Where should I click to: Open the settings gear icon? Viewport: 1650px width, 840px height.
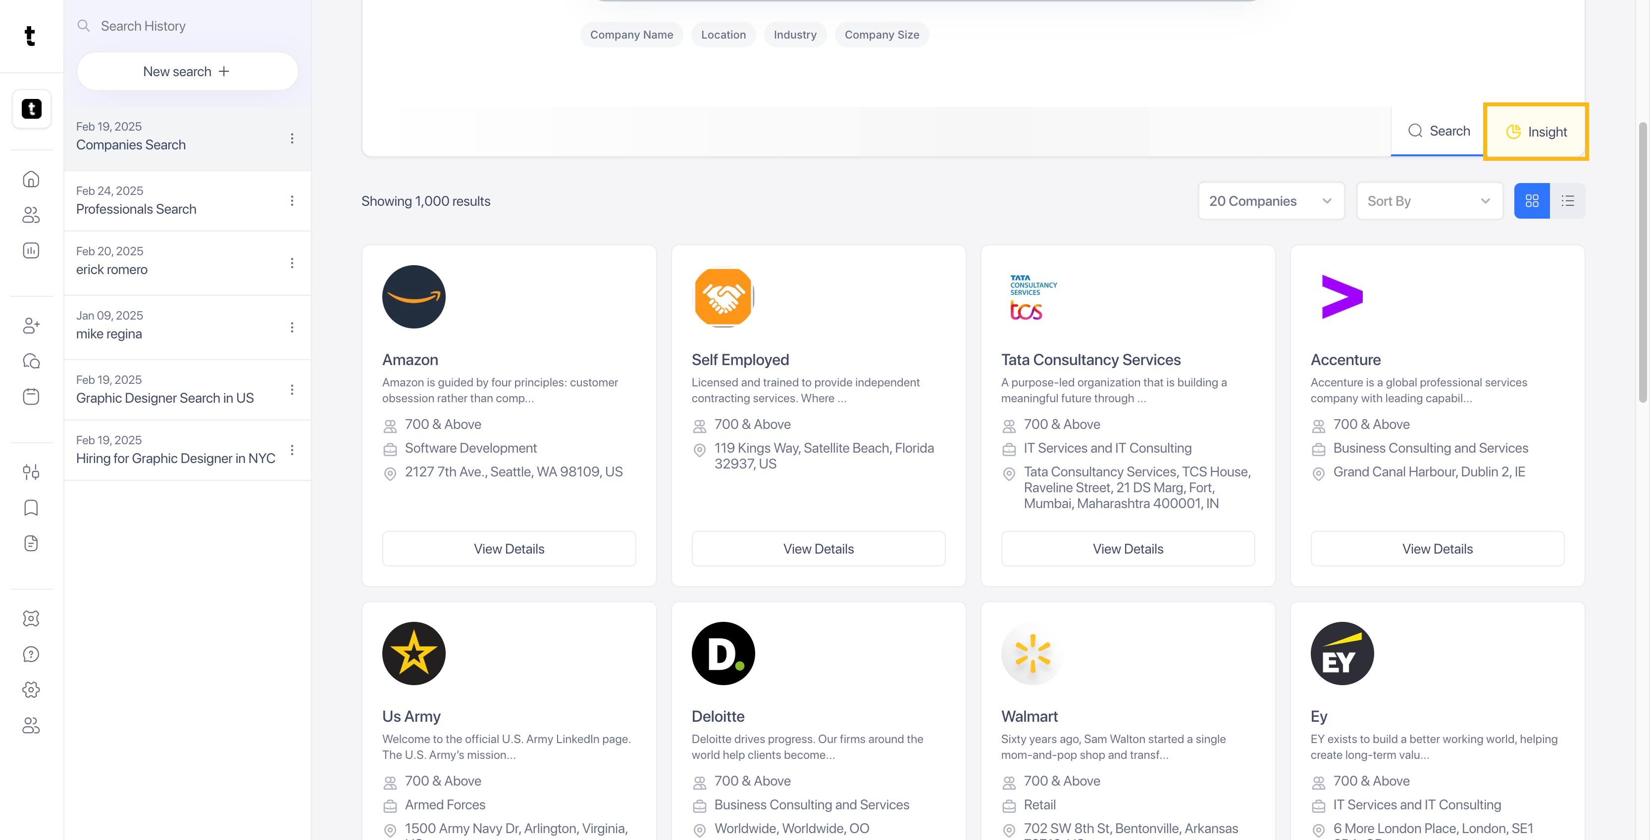pyautogui.click(x=31, y=690)
